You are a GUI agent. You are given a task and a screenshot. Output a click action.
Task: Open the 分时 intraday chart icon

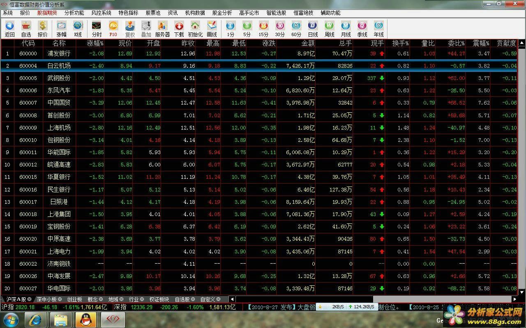point(97,28)
